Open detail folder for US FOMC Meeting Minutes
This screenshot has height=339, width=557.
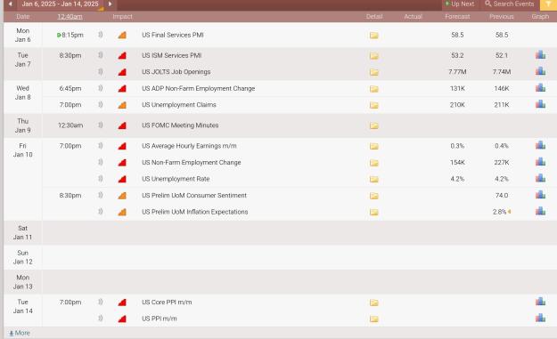coord(374,125)
